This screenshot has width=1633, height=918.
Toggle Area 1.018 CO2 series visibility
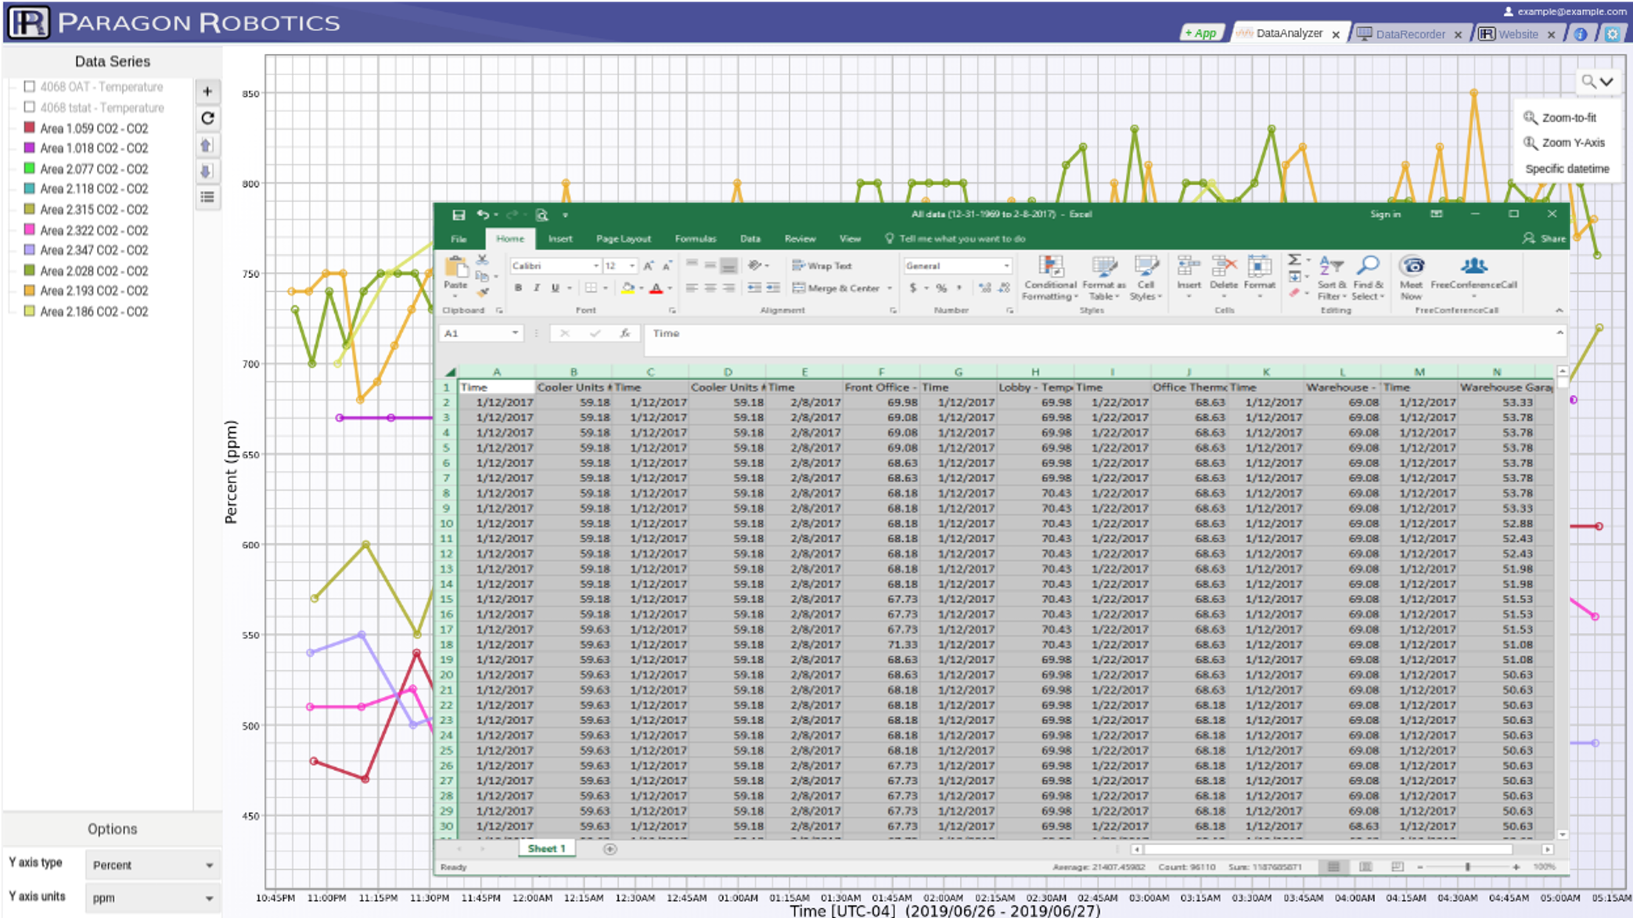[x=30, y=148]
